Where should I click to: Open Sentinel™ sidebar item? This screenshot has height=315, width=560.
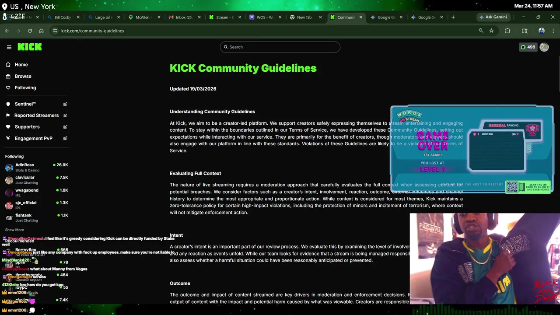pos(25,104)
